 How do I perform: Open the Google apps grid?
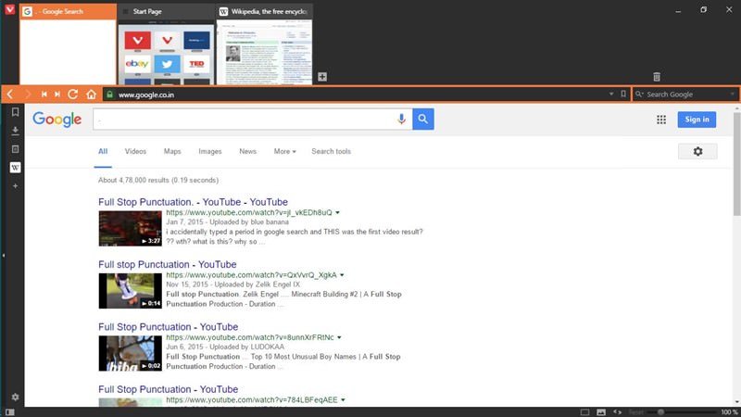point(661,120)
